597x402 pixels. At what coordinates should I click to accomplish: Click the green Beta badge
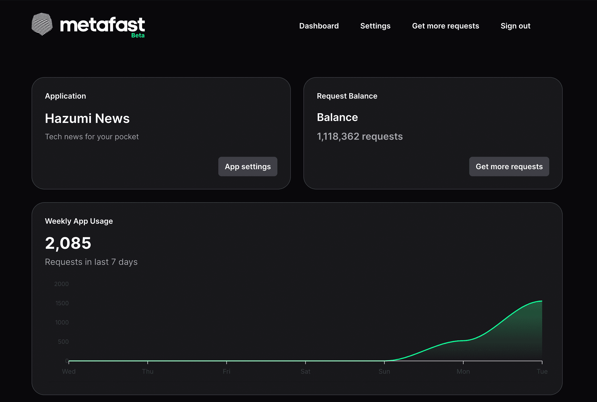click(138, 35)
